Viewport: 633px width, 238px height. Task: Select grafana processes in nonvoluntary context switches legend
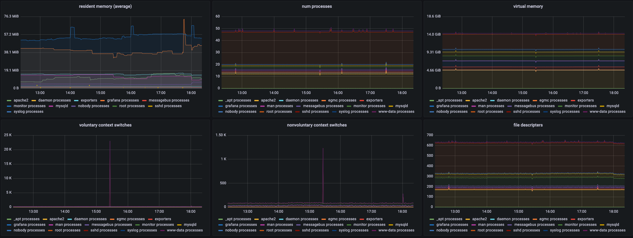[241, 225]
